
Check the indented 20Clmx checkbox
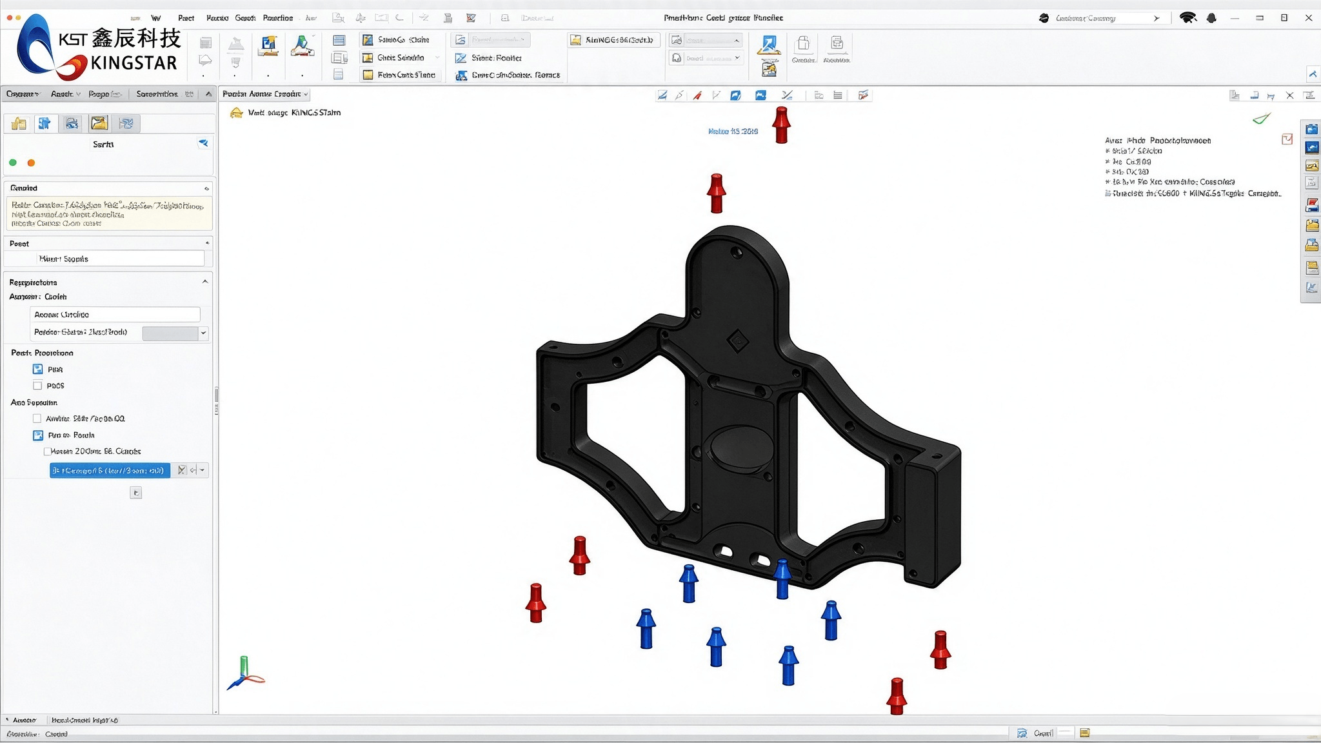(47, 451)
